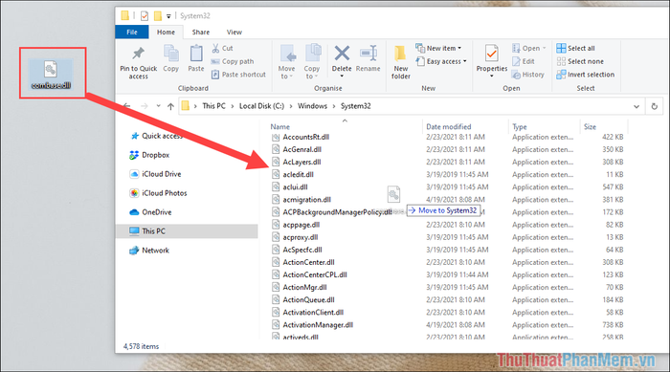Switch to the Home ribbon tab

click(x=166, y=32)
